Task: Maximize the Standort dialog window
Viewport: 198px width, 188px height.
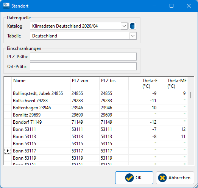Action: (171, 6)
